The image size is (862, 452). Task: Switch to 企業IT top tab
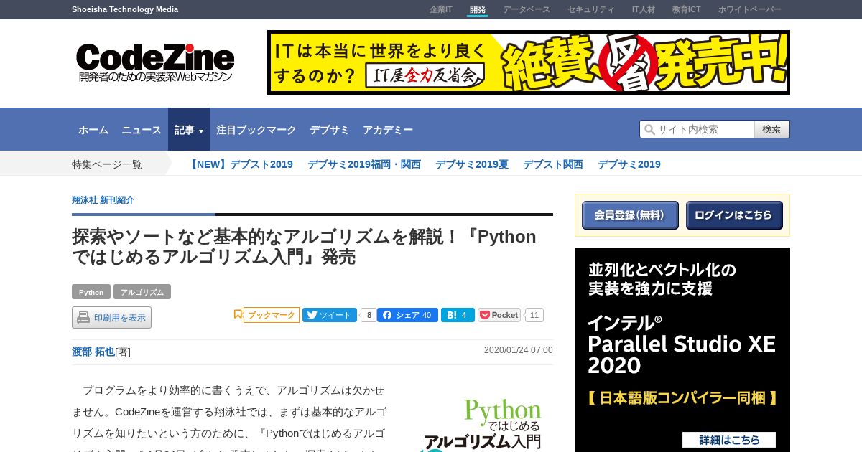[441, 9]
